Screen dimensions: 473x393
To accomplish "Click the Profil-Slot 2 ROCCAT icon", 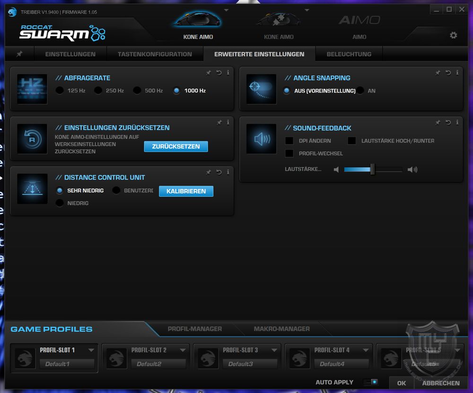I will click(x=116, y=359).
